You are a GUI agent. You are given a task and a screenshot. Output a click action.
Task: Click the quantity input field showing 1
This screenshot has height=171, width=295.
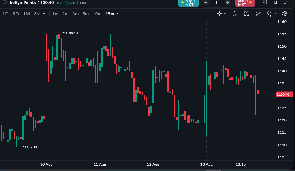[216, 3]
